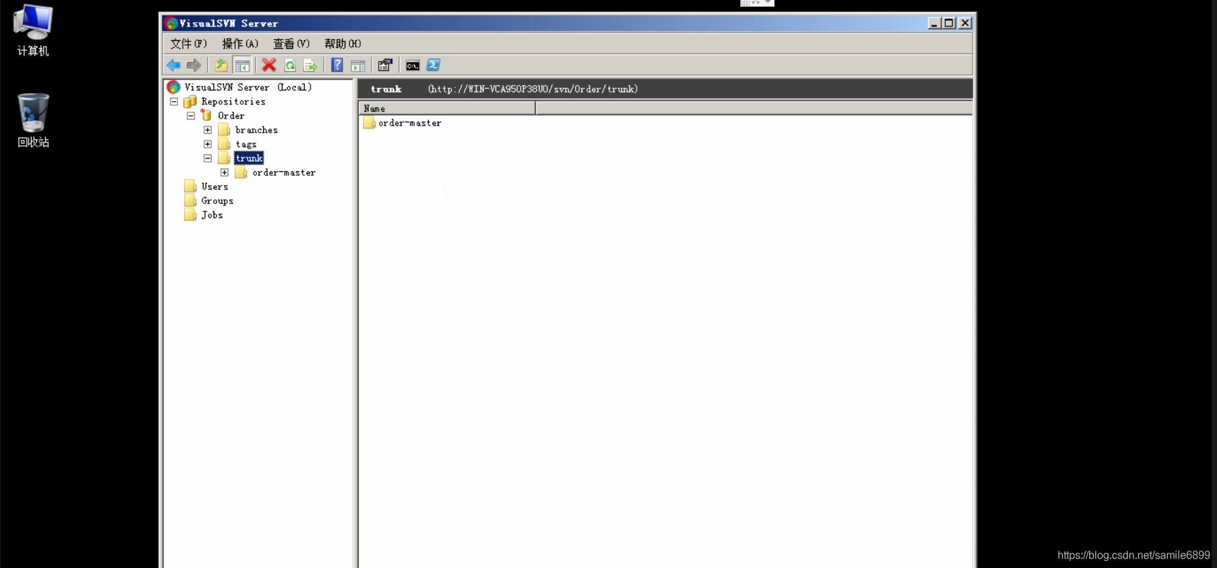Expand the branches folder node
The image size is (1217, 568).
click(208, 130)
